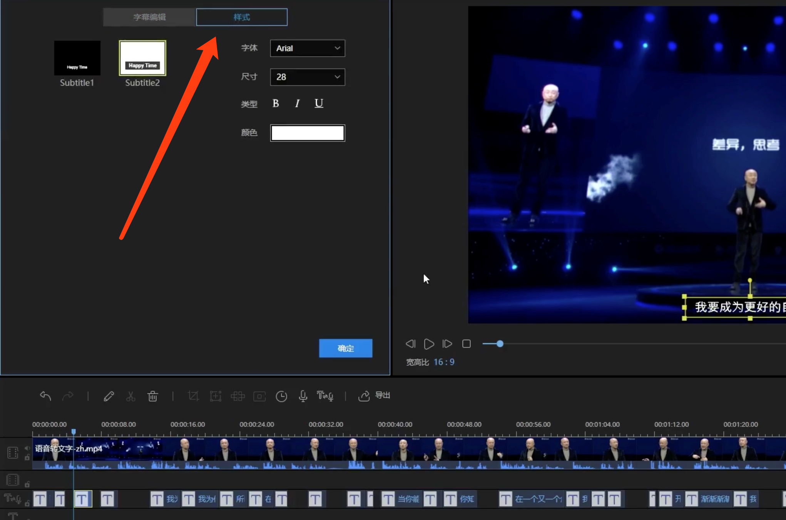The width and height of the screenshot is (786, 520).
Task: Switch to the 字幕编辑 tab
Action: (150, 17)
